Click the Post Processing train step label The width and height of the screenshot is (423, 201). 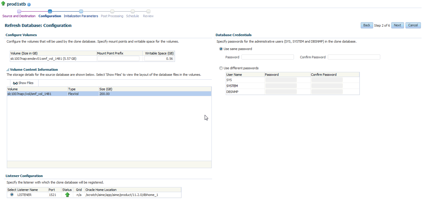(112, 16)
